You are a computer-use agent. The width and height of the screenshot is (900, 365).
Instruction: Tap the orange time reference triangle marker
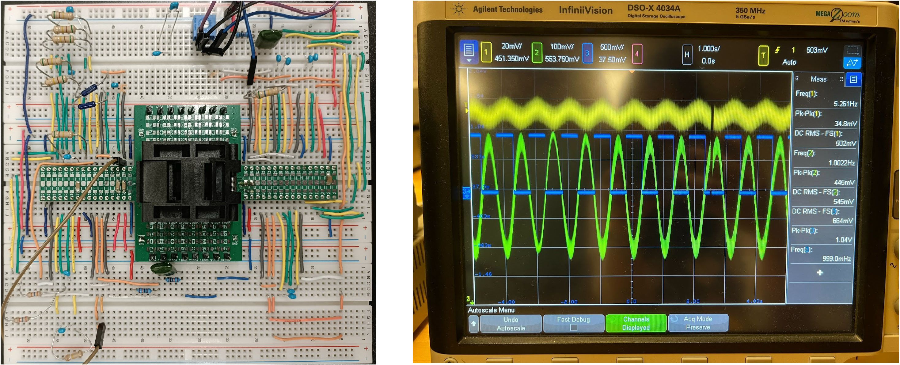(x=632, y=72)
